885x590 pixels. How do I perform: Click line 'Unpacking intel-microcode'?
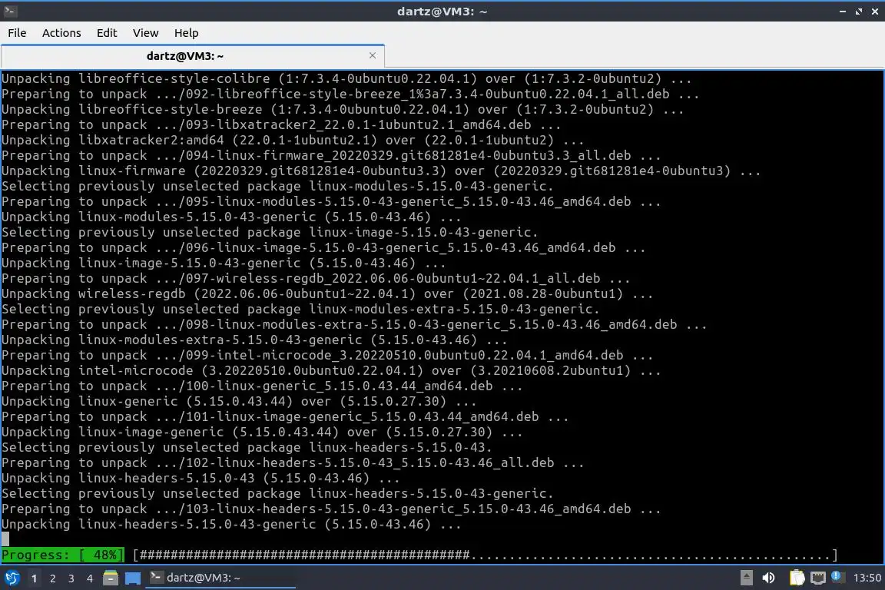coord(331,370)
